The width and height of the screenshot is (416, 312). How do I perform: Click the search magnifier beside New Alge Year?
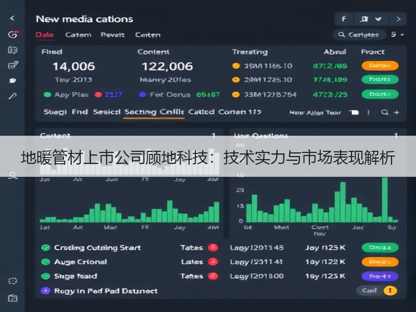(385, 112)
